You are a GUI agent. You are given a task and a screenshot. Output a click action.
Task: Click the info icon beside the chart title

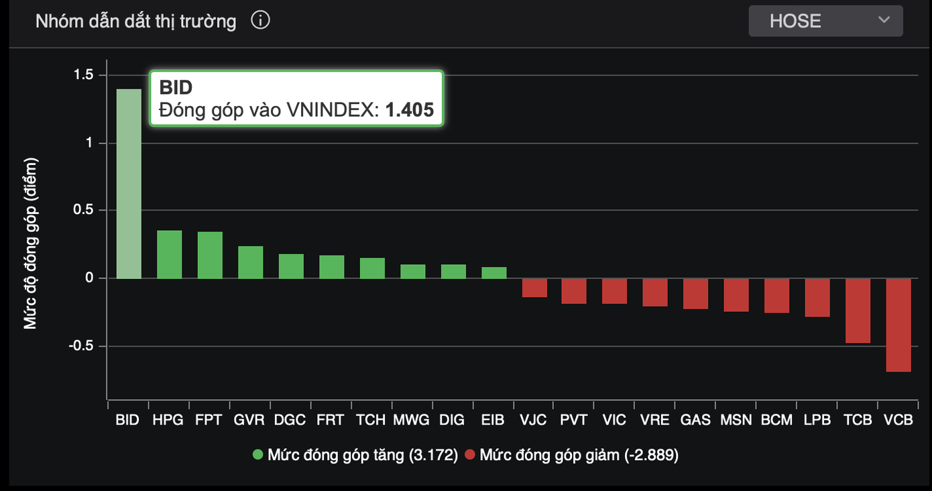260,21
